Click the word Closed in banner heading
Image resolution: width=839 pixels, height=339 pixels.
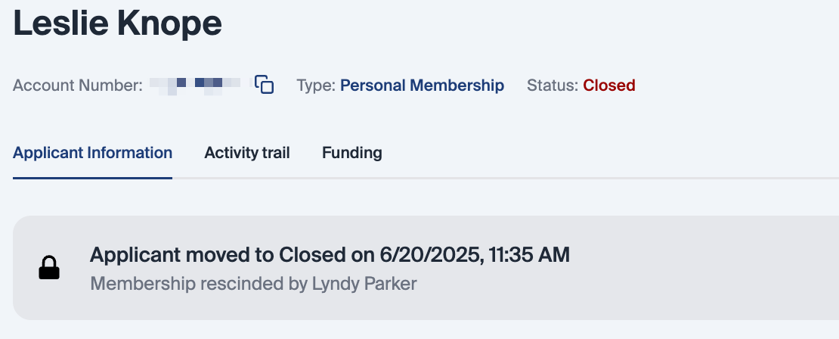point(310,255)
